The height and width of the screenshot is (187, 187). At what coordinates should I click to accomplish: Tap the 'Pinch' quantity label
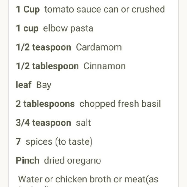28,160
